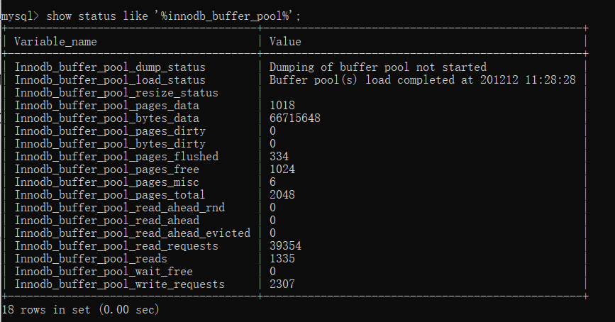Click the read_requests value 39354
The width and height of the screenshot is (615, 322).
pyautogui.click(x=285, y=246)
